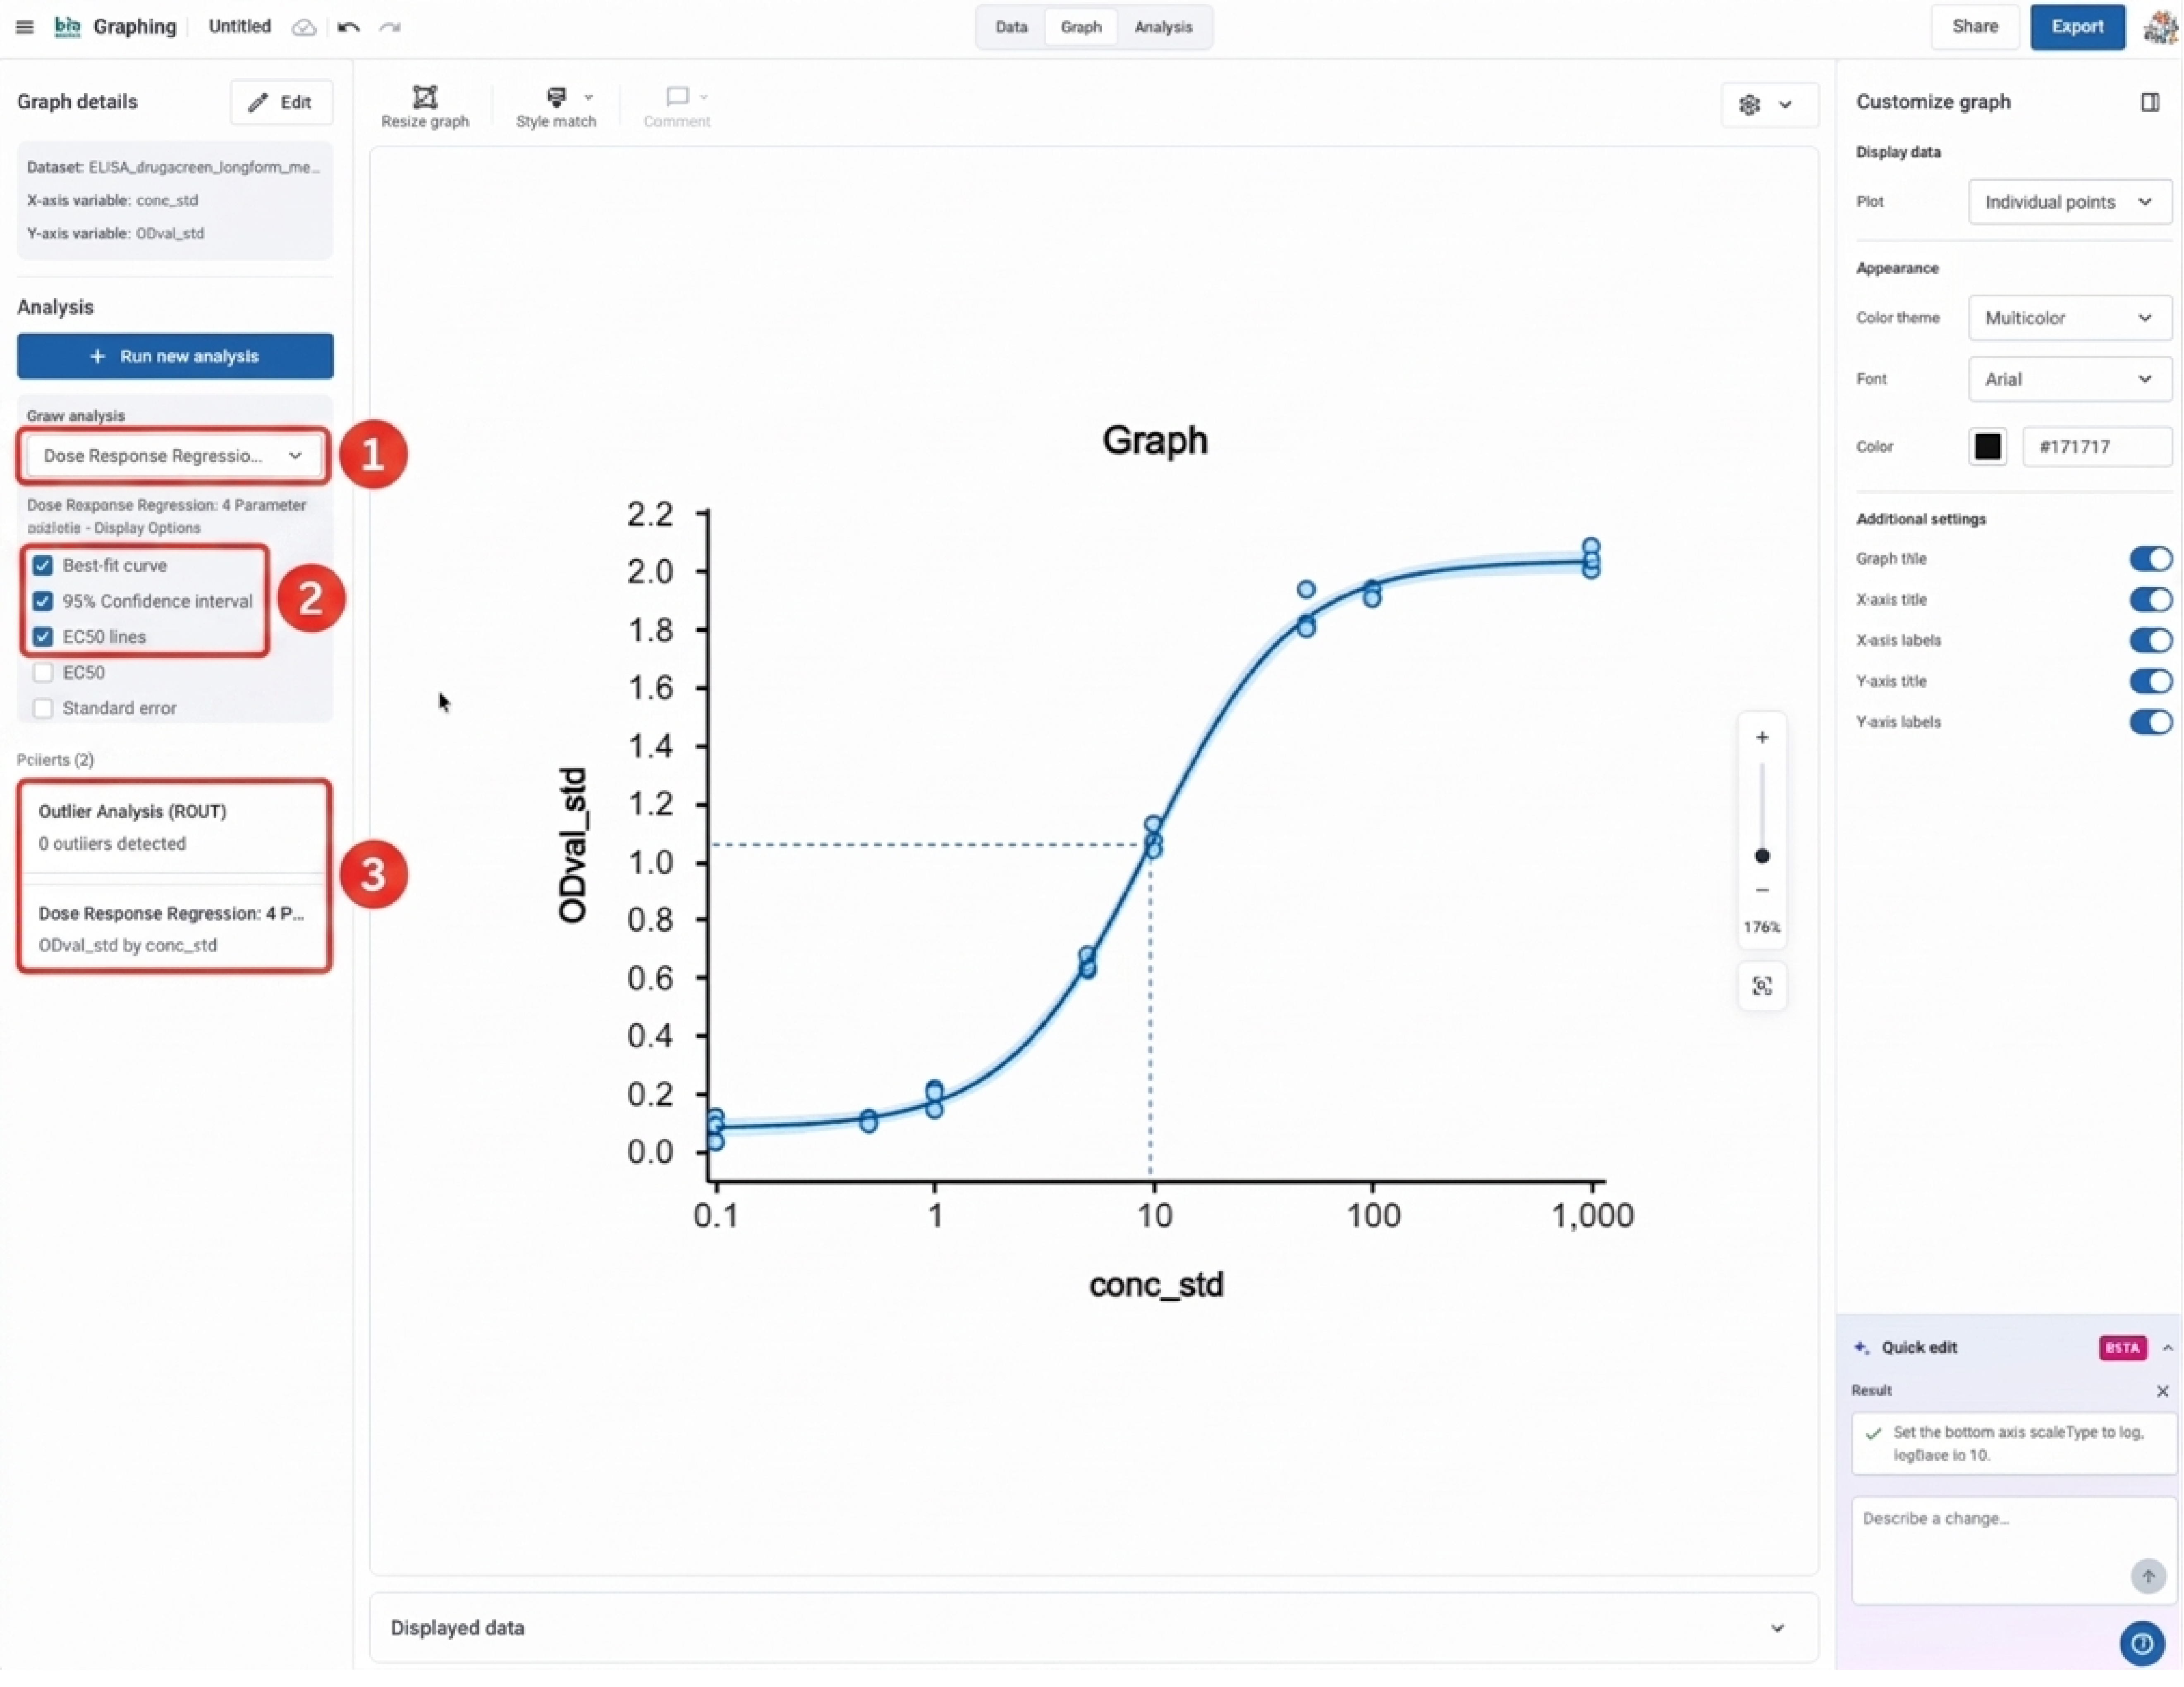Open the Dose Response Regression dropdown
The height and width of the screenshot is (1687, 2184).
tap(174, 456)
